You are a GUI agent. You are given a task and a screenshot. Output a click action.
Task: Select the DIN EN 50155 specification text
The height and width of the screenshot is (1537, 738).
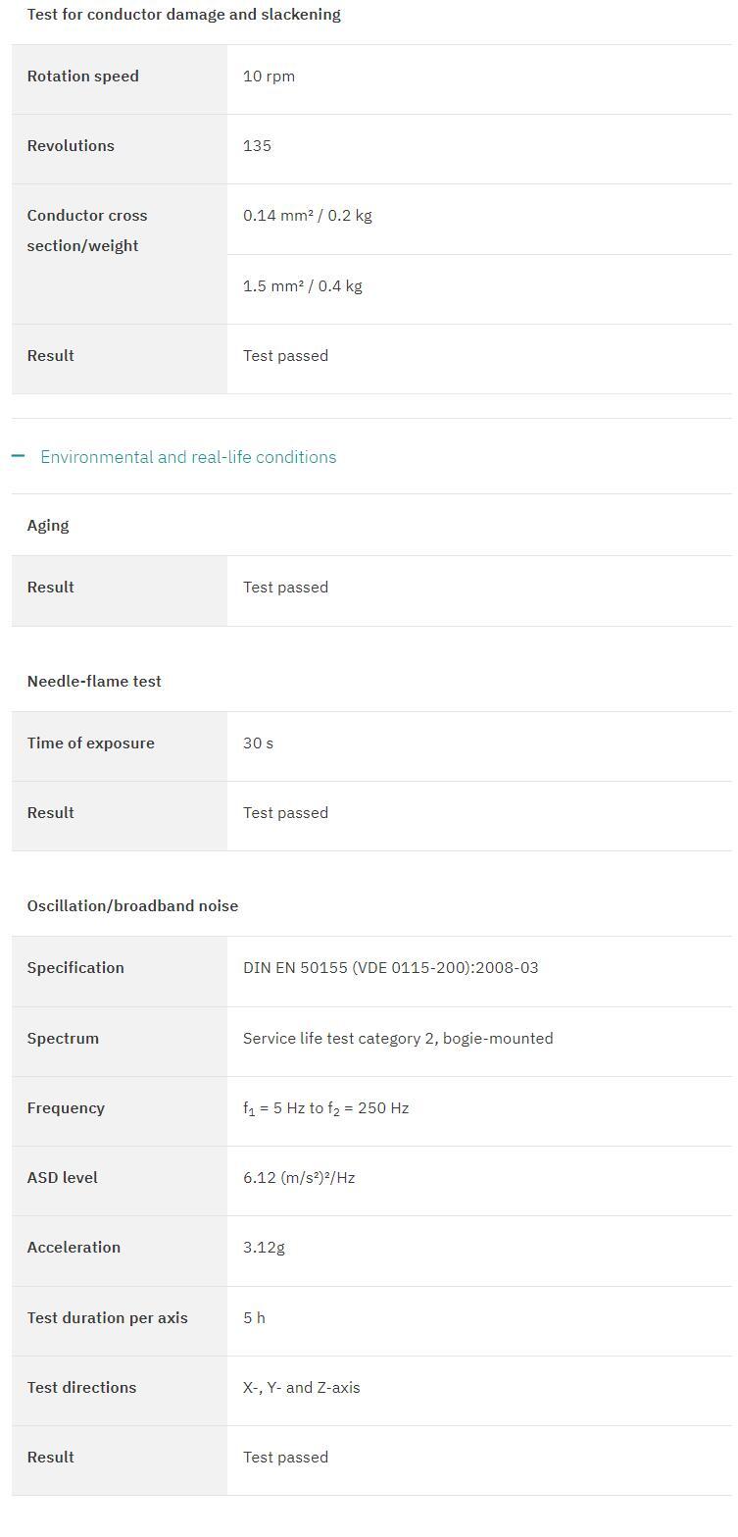[390, 968]
